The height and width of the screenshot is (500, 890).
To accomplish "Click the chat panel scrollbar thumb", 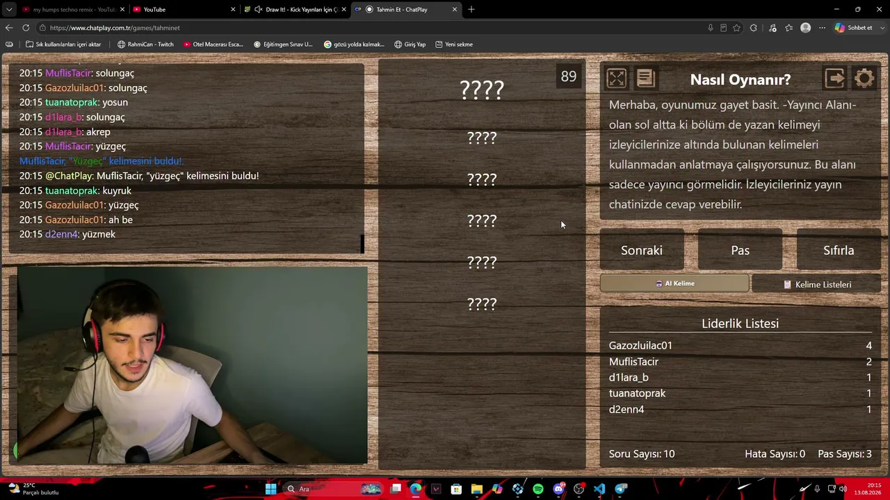I will 362,244.
